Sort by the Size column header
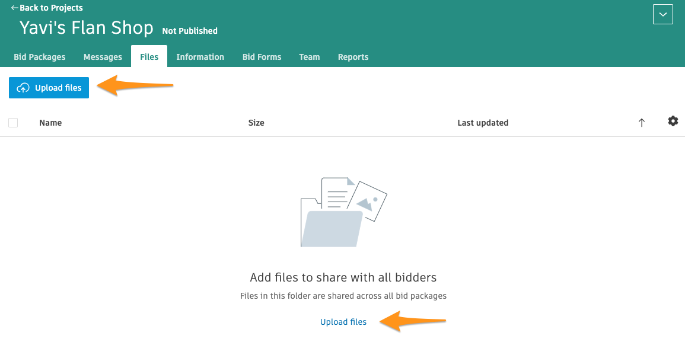The height and width of the screenshot is (358, 685). point(256,123)
